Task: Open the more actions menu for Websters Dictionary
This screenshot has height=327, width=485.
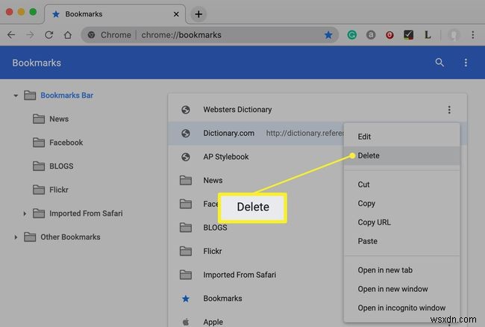Action: click(449, 110)
